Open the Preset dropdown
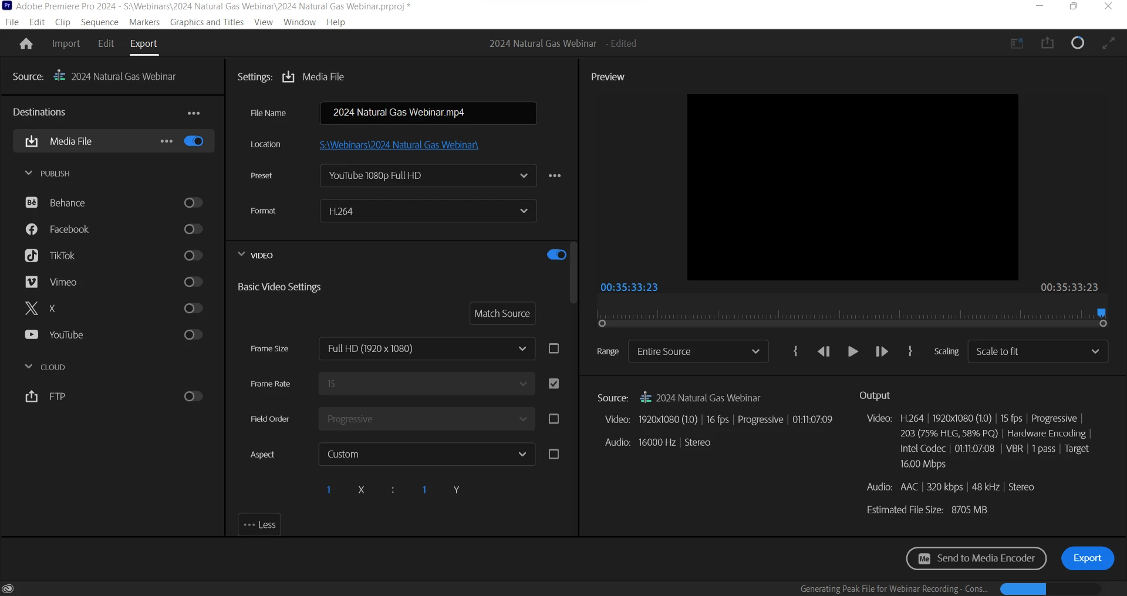This screenshot has height=596, width=1127. [x=428, y=175]
